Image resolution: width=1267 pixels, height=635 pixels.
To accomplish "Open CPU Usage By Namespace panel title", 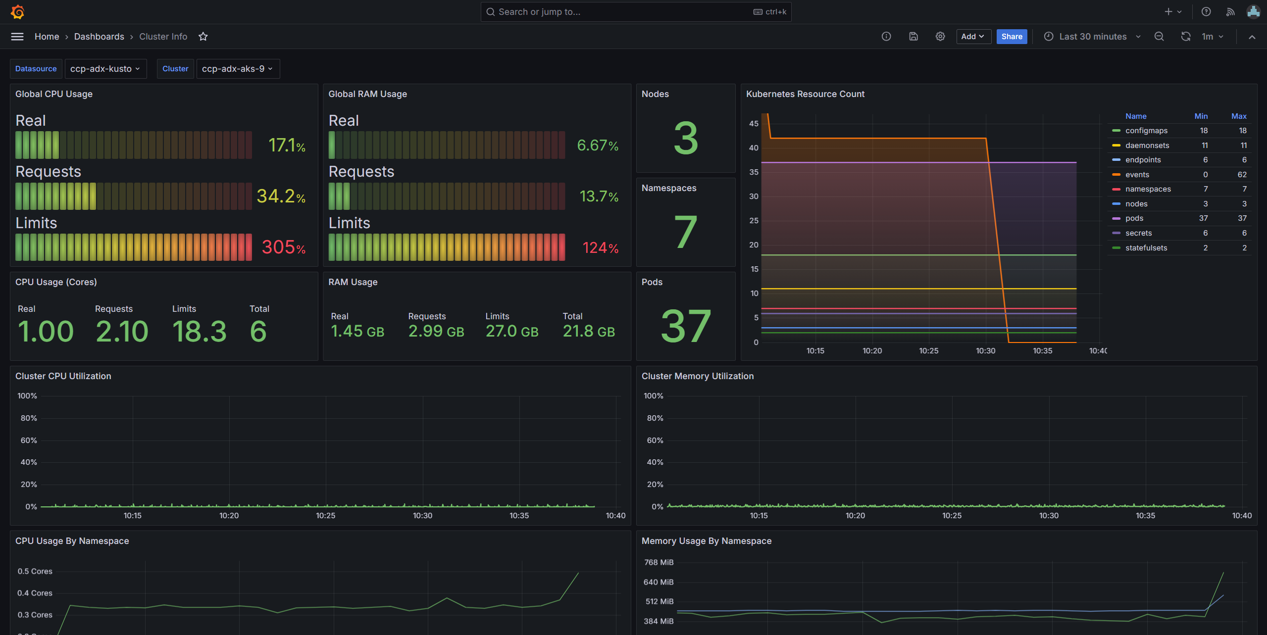I will point(72,541).
